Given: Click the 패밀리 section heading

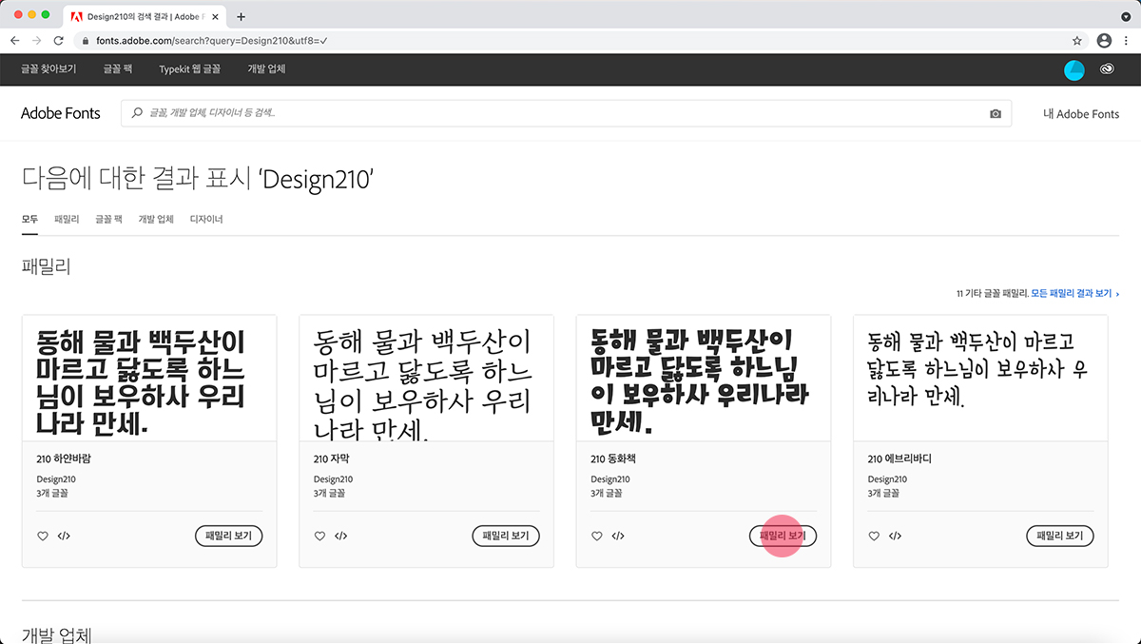Looking at the screenshot, I should [x=46, y=266].
